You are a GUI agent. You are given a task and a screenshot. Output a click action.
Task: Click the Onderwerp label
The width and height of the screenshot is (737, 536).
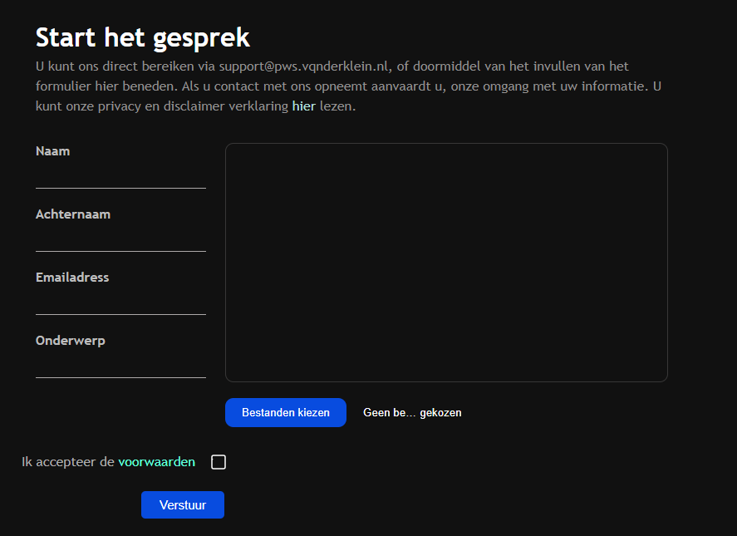tap(70, 341)
